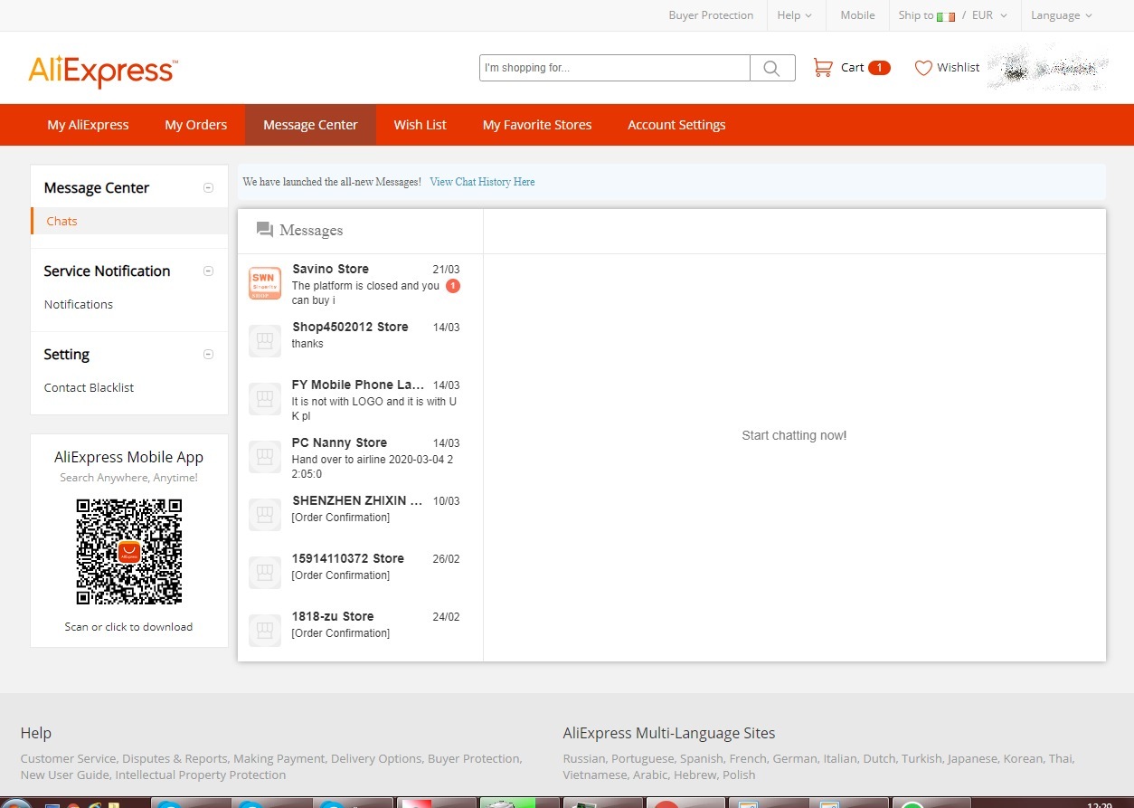This screenshot has height=808, width=1134.
Task: Open the Vietnamese language site
Action: coord(595,775)
